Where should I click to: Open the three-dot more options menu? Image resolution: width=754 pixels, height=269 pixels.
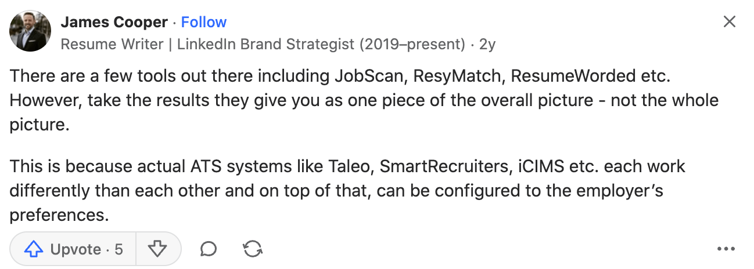coord(726,250)
